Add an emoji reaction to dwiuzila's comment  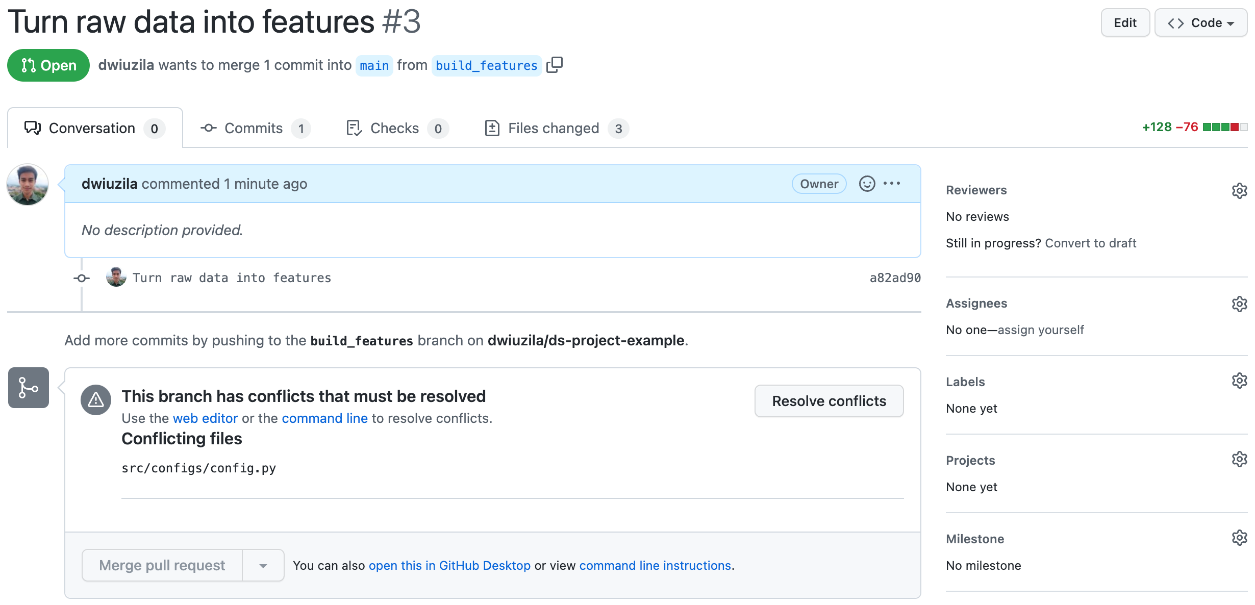coord(866,184)
